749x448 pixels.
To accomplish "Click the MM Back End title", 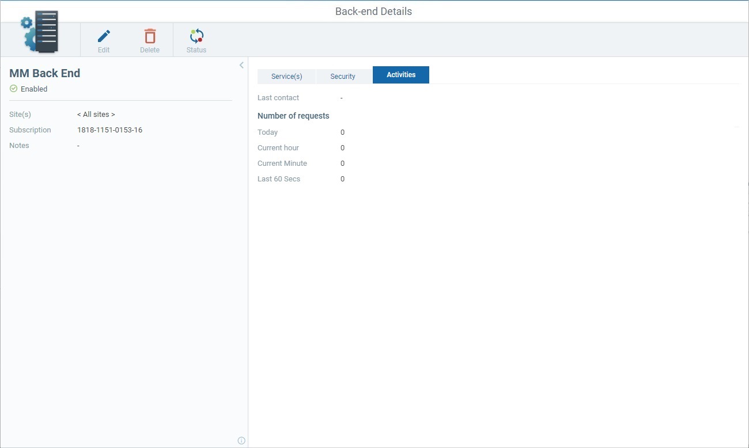I will [45, 73].
